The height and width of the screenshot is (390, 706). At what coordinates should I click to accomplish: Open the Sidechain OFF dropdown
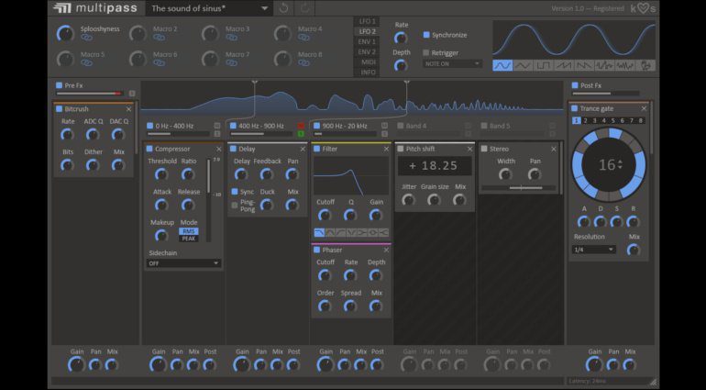[183, 263]
